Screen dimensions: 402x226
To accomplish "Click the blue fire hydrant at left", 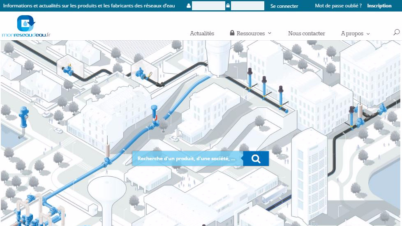I will point(23,118).
